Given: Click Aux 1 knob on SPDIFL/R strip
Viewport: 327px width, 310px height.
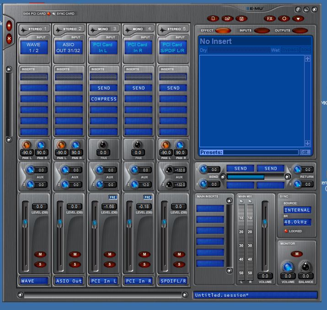Looking at the screenshot, I should coord(169,170).
